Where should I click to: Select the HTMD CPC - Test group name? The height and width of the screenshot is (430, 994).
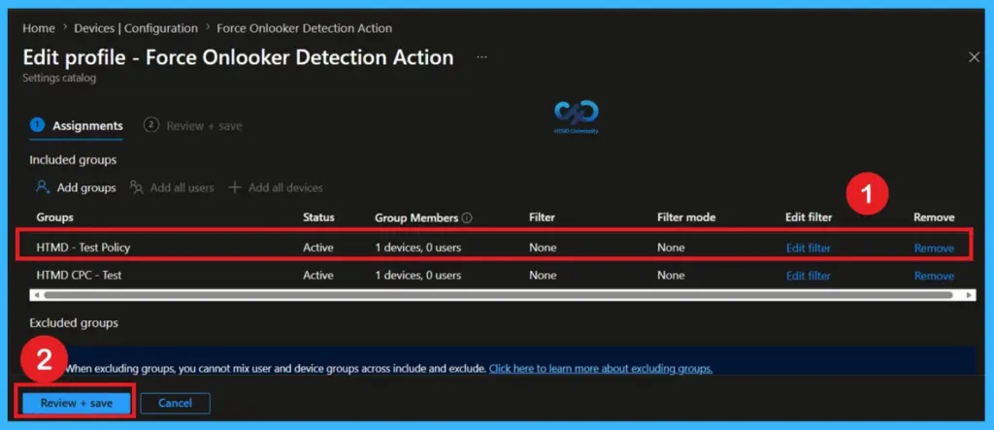(79, 276)
